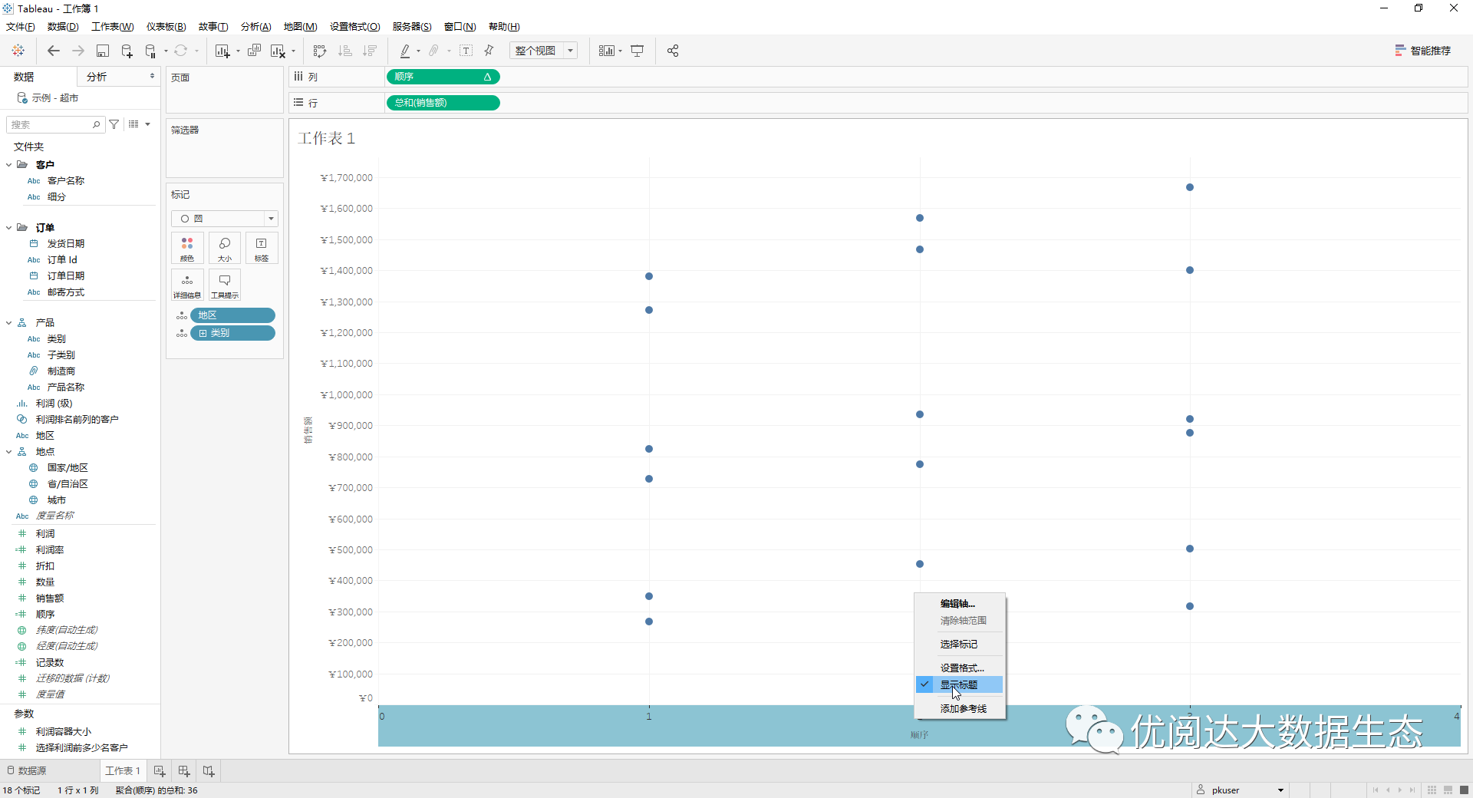Select the 工作表 1 sheet tab

123,770
